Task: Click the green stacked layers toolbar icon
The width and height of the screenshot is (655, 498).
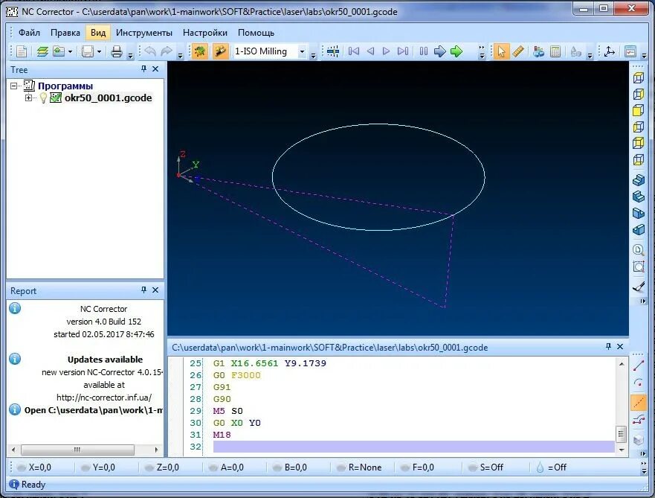Action: click(x=42, y=51)
